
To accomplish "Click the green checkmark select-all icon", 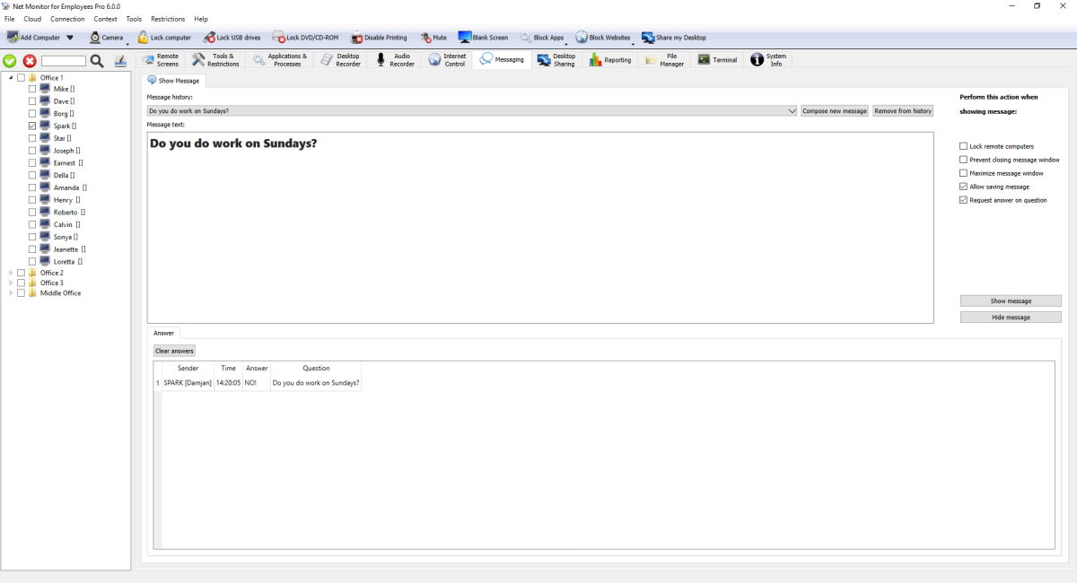I will coord(10,61).
